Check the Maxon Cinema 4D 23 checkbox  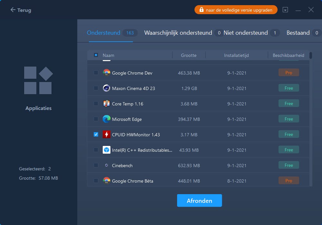pos(96,88)
